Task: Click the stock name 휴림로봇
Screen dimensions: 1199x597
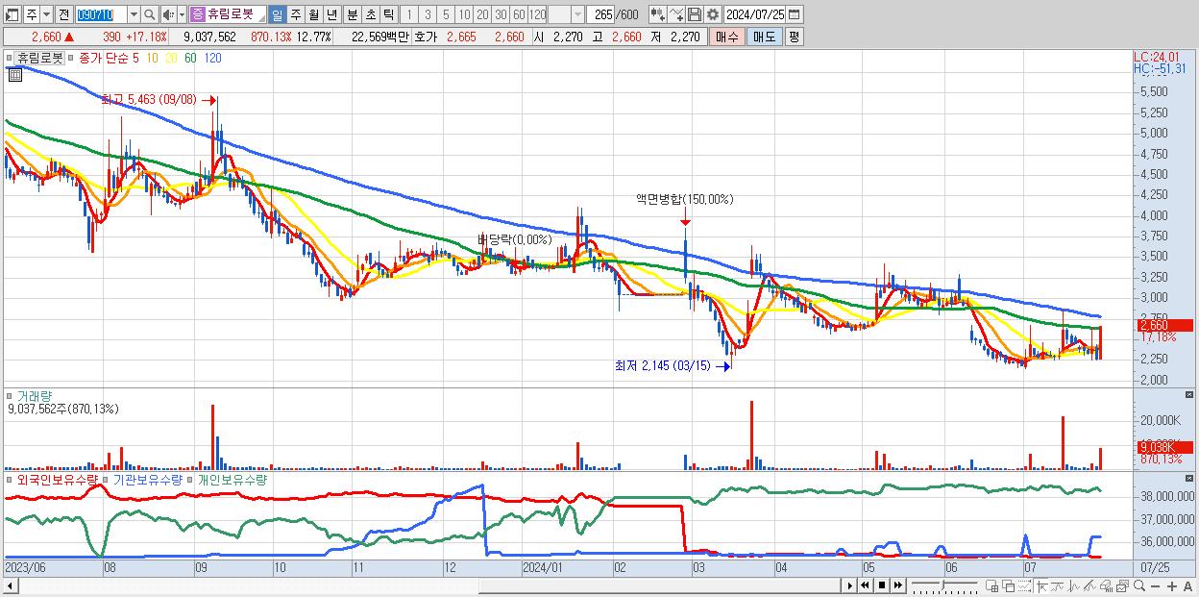Action: [x=231, y=14]
